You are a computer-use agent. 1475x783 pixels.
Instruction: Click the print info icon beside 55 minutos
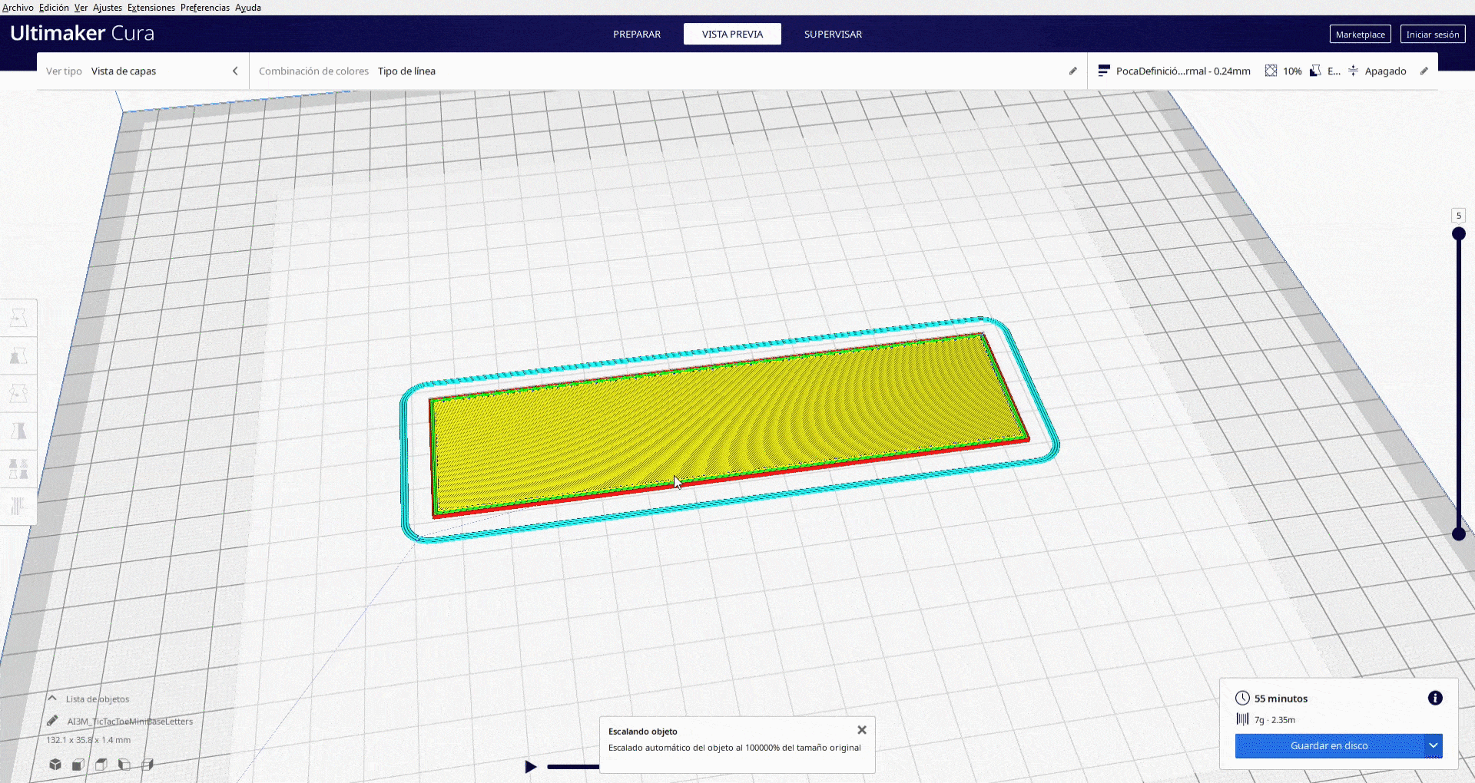click(x=1435, y=698)
